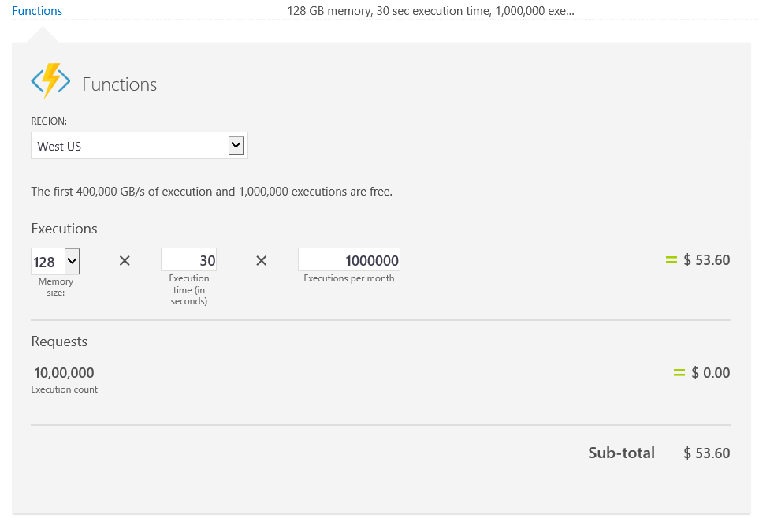759x518 pixels.
Task: Click the Requests section heading
Action: coord(59,341)
